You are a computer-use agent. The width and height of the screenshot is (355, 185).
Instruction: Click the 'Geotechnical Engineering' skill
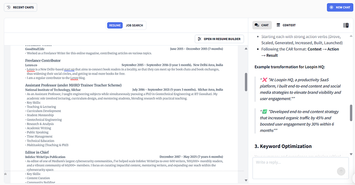pyautogui.click(x=44, y=120)
